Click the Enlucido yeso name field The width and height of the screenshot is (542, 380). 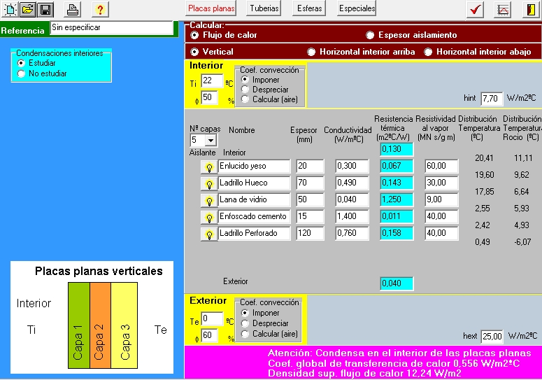[254, 166]
